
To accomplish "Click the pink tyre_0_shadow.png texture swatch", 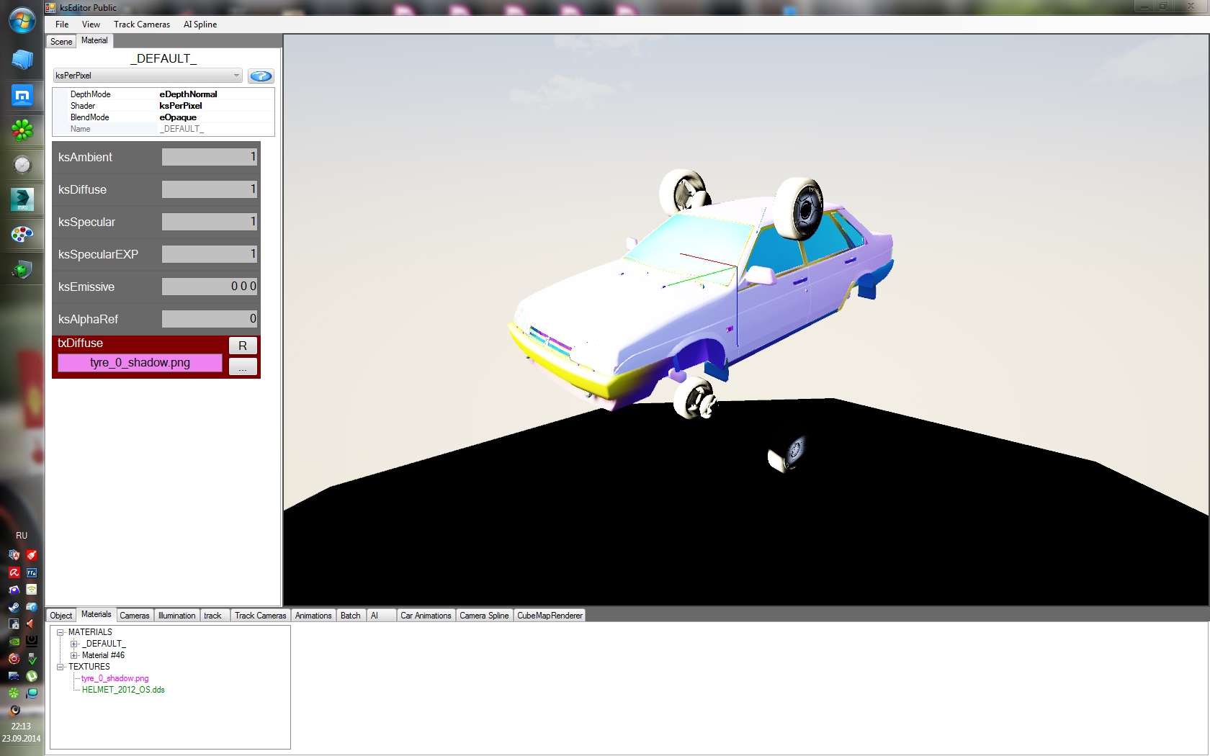I will [x=140, y=363].
